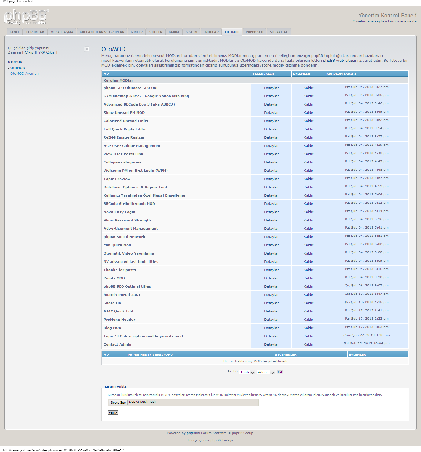Go to Forum ana sayfa link
The height and width of the screenshot is (452, 421).
click(x=402, y=21)
